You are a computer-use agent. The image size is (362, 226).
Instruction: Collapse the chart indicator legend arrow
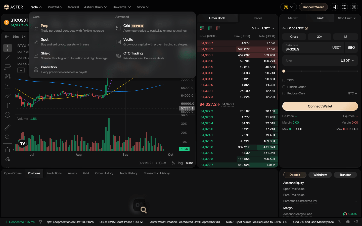click(x=21, y=70)
